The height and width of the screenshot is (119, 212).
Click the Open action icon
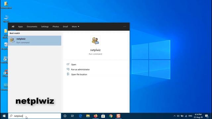pos(68,64)
